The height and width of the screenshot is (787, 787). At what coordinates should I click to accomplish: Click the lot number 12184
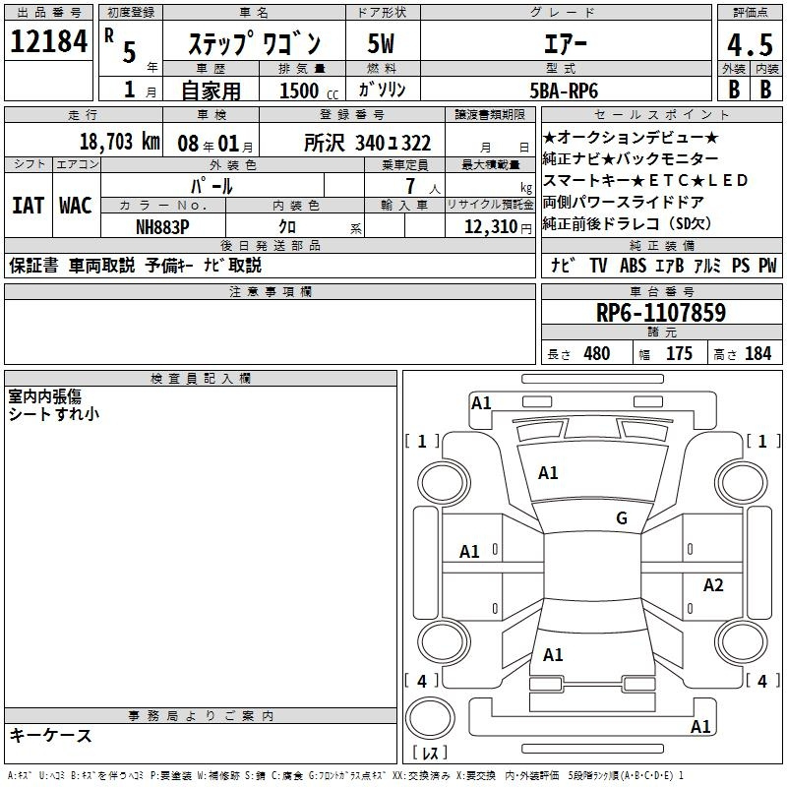point(48,42)
